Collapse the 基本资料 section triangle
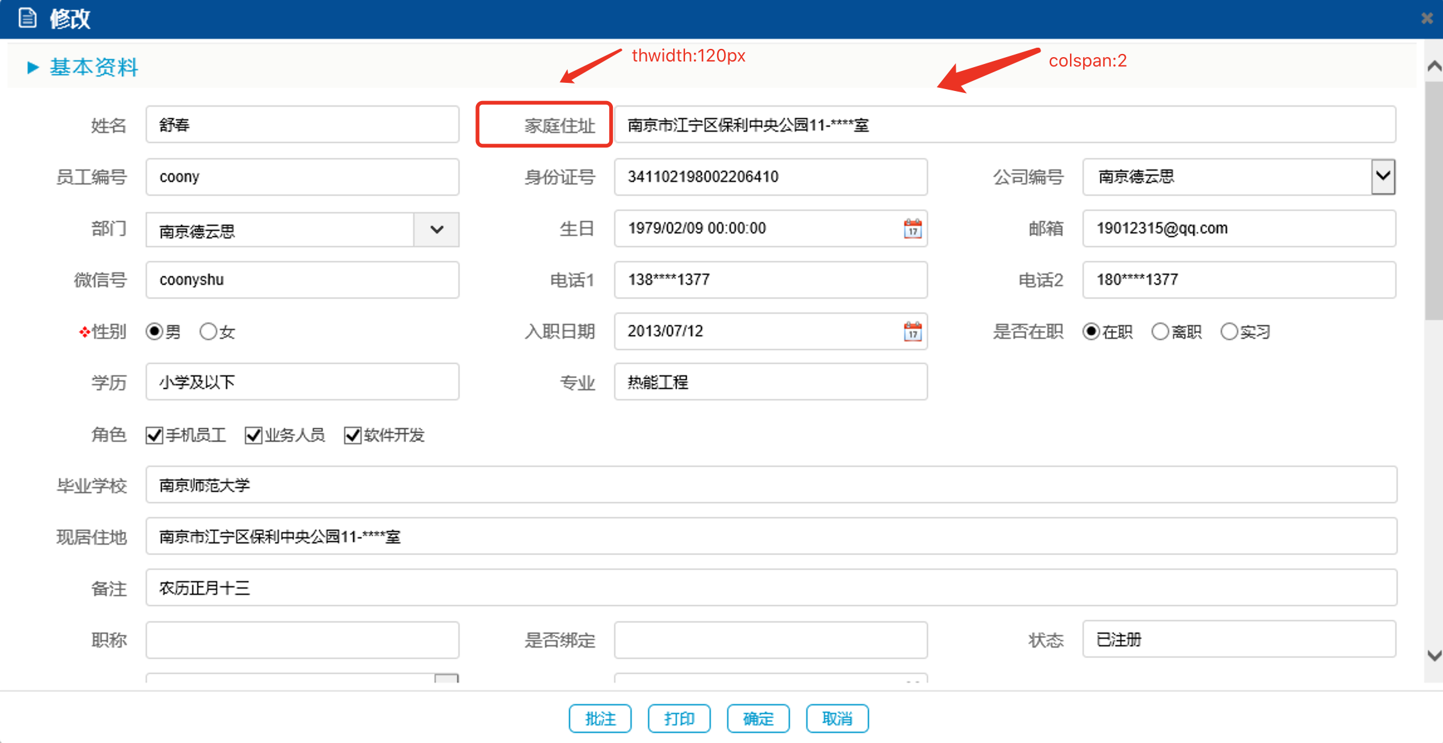 click(x=33, y=67)
